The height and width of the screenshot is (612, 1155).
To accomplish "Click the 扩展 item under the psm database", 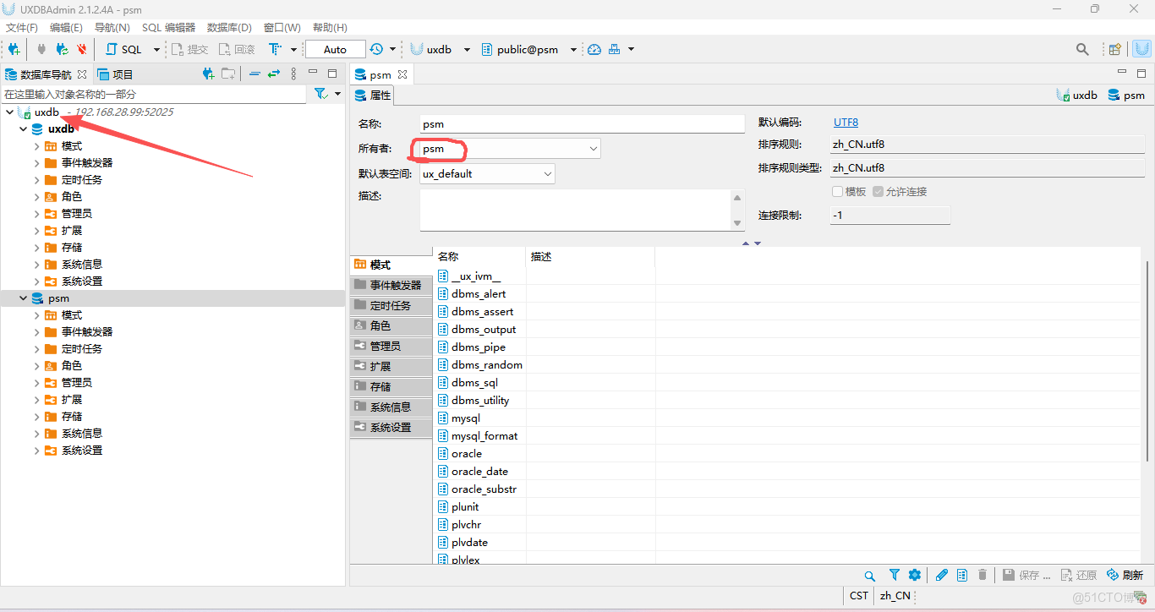I will [x=72, y=400].
